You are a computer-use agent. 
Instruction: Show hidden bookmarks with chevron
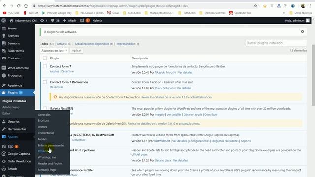click(284, 13)
